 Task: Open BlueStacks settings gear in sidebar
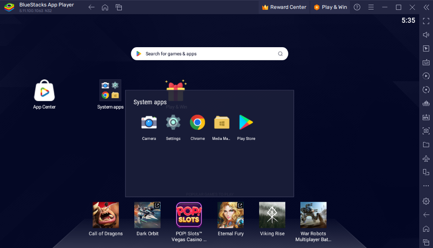pos(426,201)
